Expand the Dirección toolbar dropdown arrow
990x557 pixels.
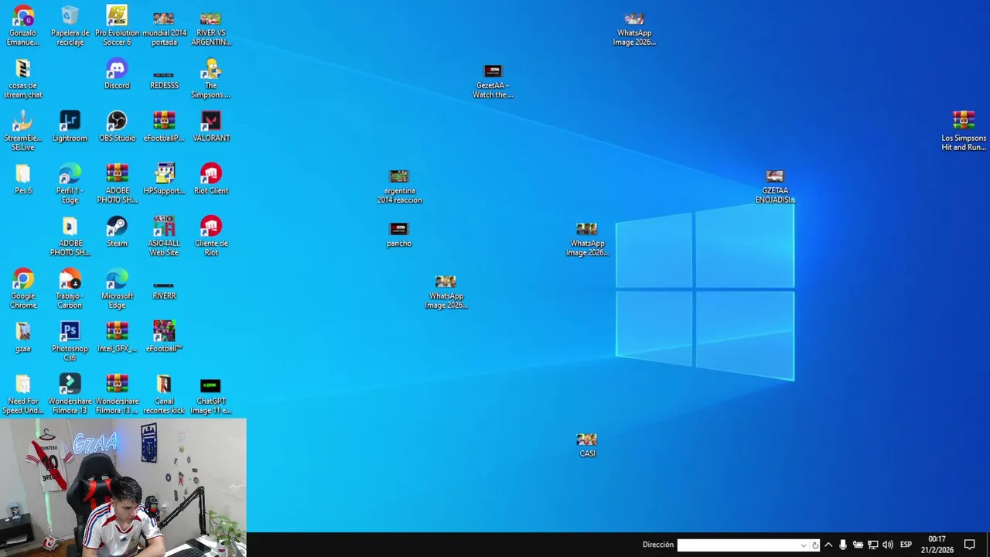804,545
